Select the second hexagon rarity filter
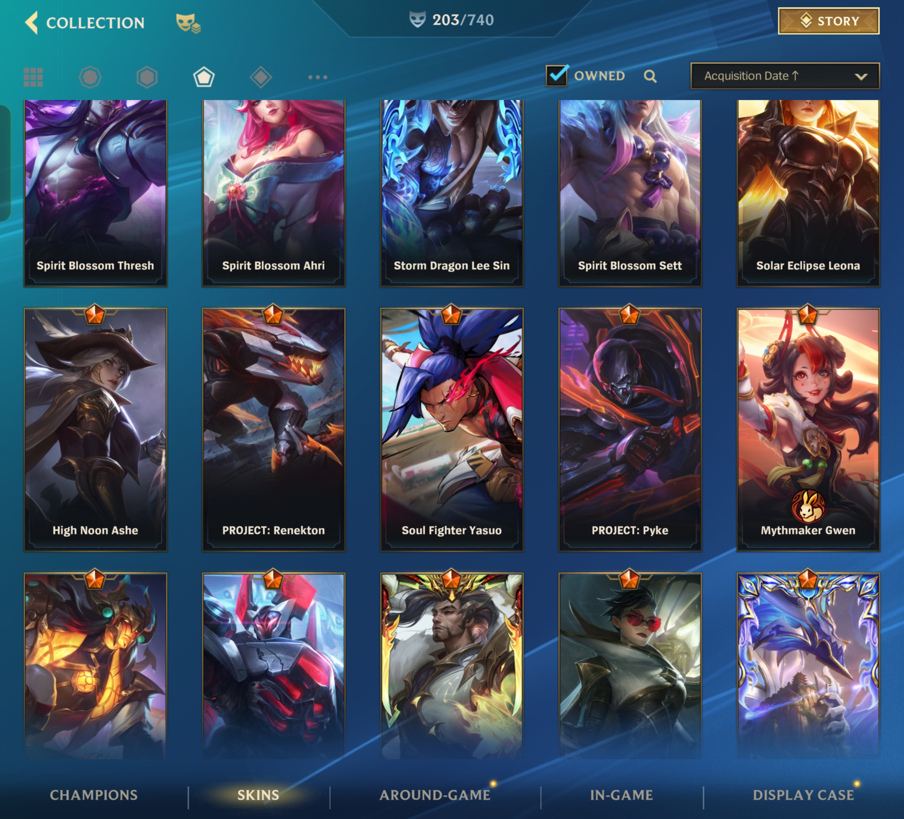This screenshot has height=819, width=904. point(147,77)
